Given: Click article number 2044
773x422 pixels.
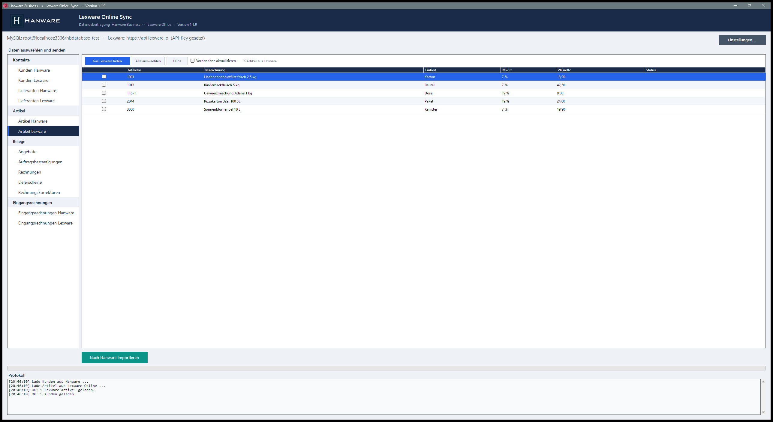Looking at the screenshot, I should [131, 101].
